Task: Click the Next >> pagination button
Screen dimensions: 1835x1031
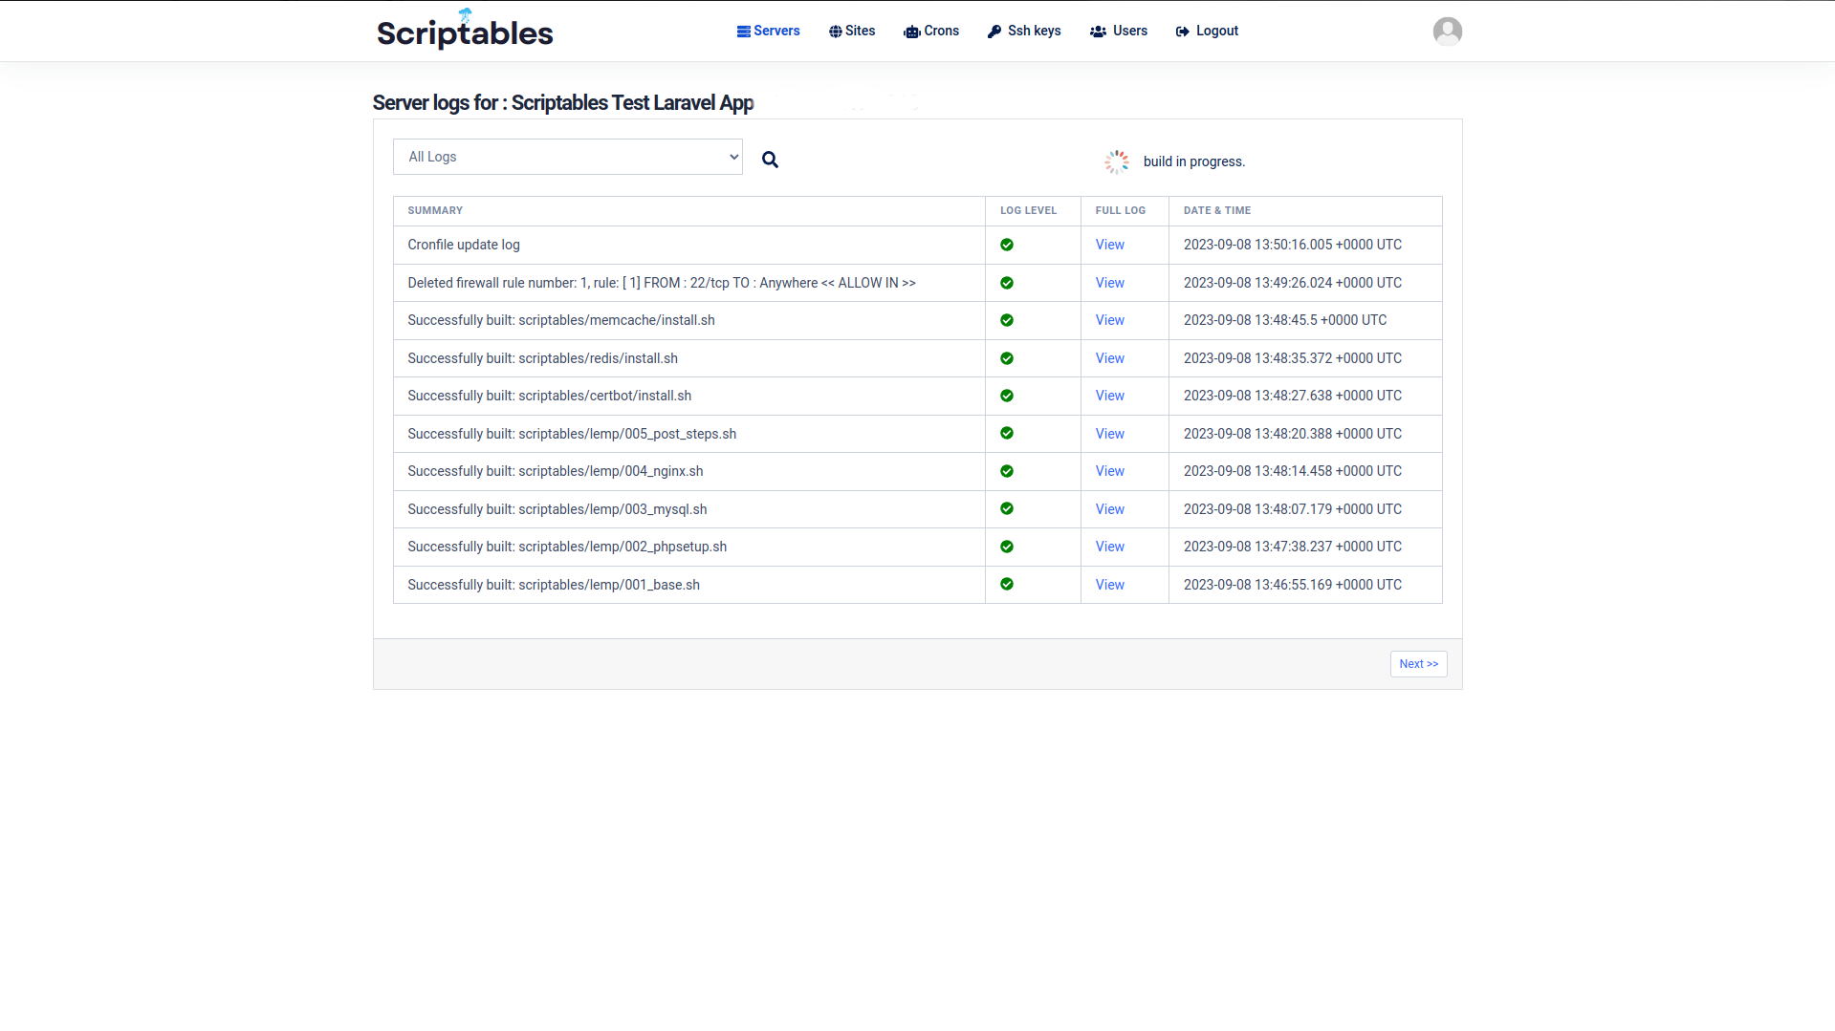Action: coord(1418,664)
